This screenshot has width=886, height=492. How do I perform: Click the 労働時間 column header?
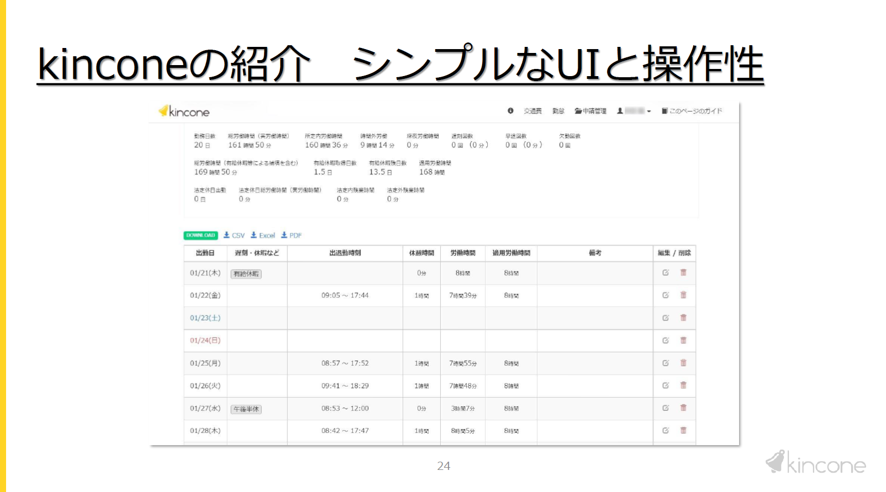click(x=463, y=253)
